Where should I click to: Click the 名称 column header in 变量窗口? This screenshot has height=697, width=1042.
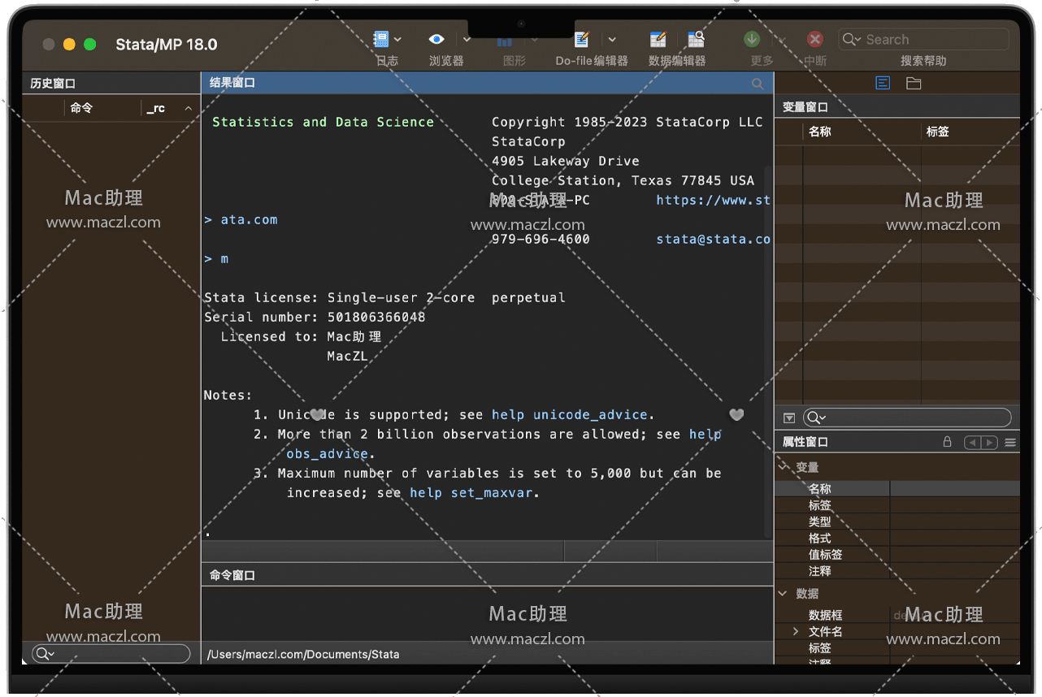[x=820, y=131]
